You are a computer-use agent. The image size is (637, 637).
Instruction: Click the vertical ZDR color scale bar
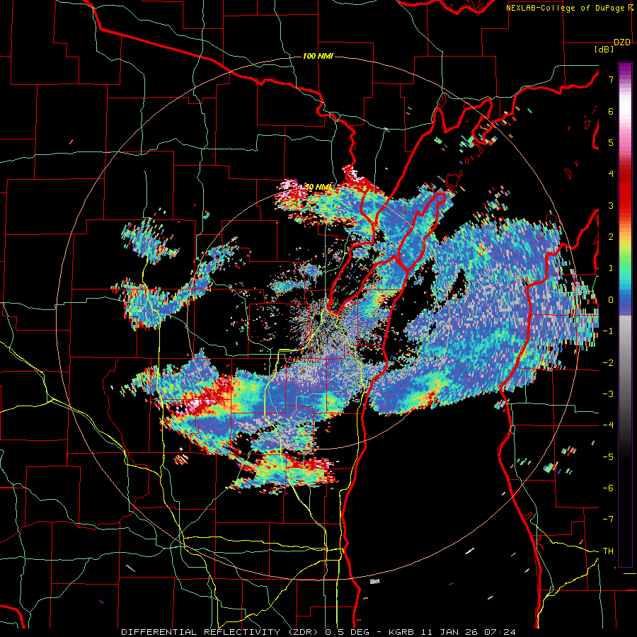point(625,314)
